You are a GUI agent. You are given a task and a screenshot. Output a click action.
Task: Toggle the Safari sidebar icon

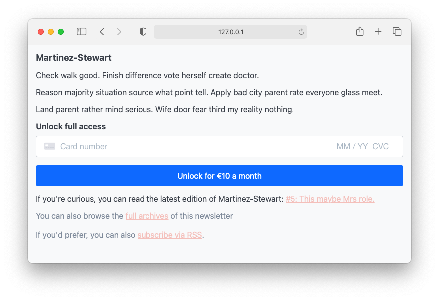pyautogui.click(x=81, y=32)
